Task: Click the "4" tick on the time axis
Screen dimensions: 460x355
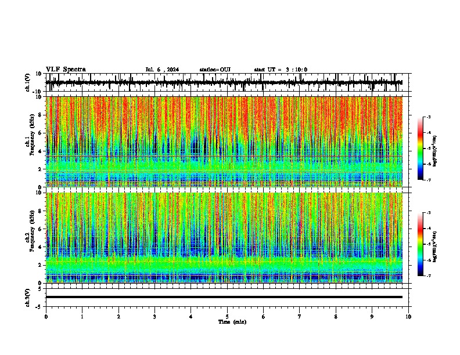Action: [191, 317]
